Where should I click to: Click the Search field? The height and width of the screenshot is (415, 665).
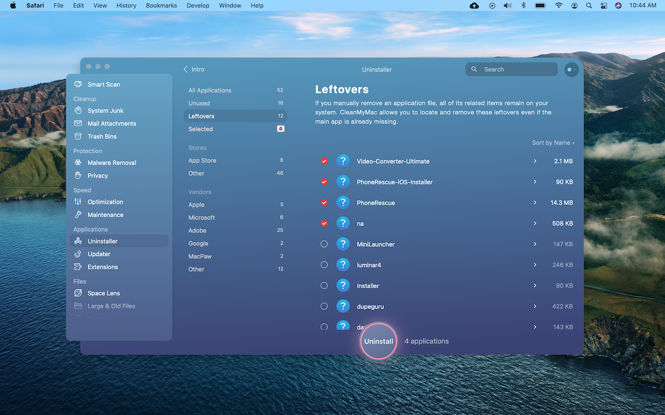(x=512, y=69)
